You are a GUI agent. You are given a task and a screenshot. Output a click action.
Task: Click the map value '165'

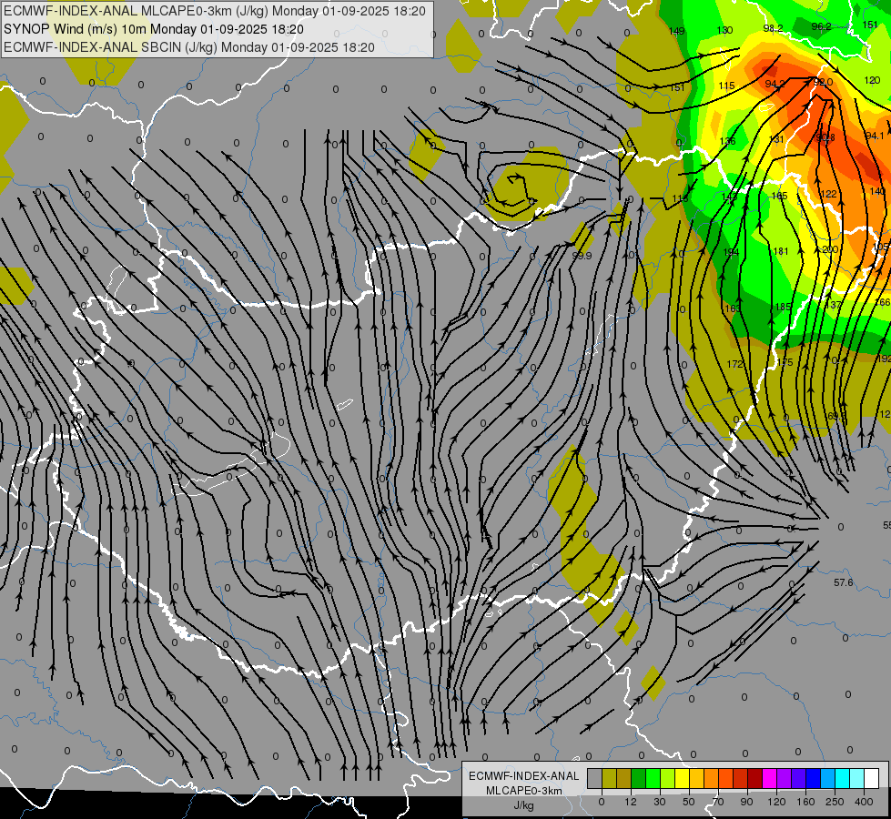(x=780, y=196)
